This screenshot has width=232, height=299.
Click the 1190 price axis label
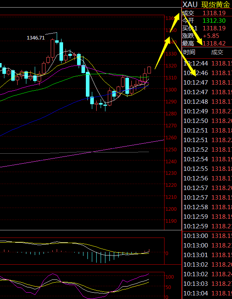(x=171, y=221)
